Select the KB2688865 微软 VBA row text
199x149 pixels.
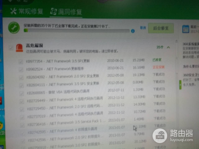(58, 92)
